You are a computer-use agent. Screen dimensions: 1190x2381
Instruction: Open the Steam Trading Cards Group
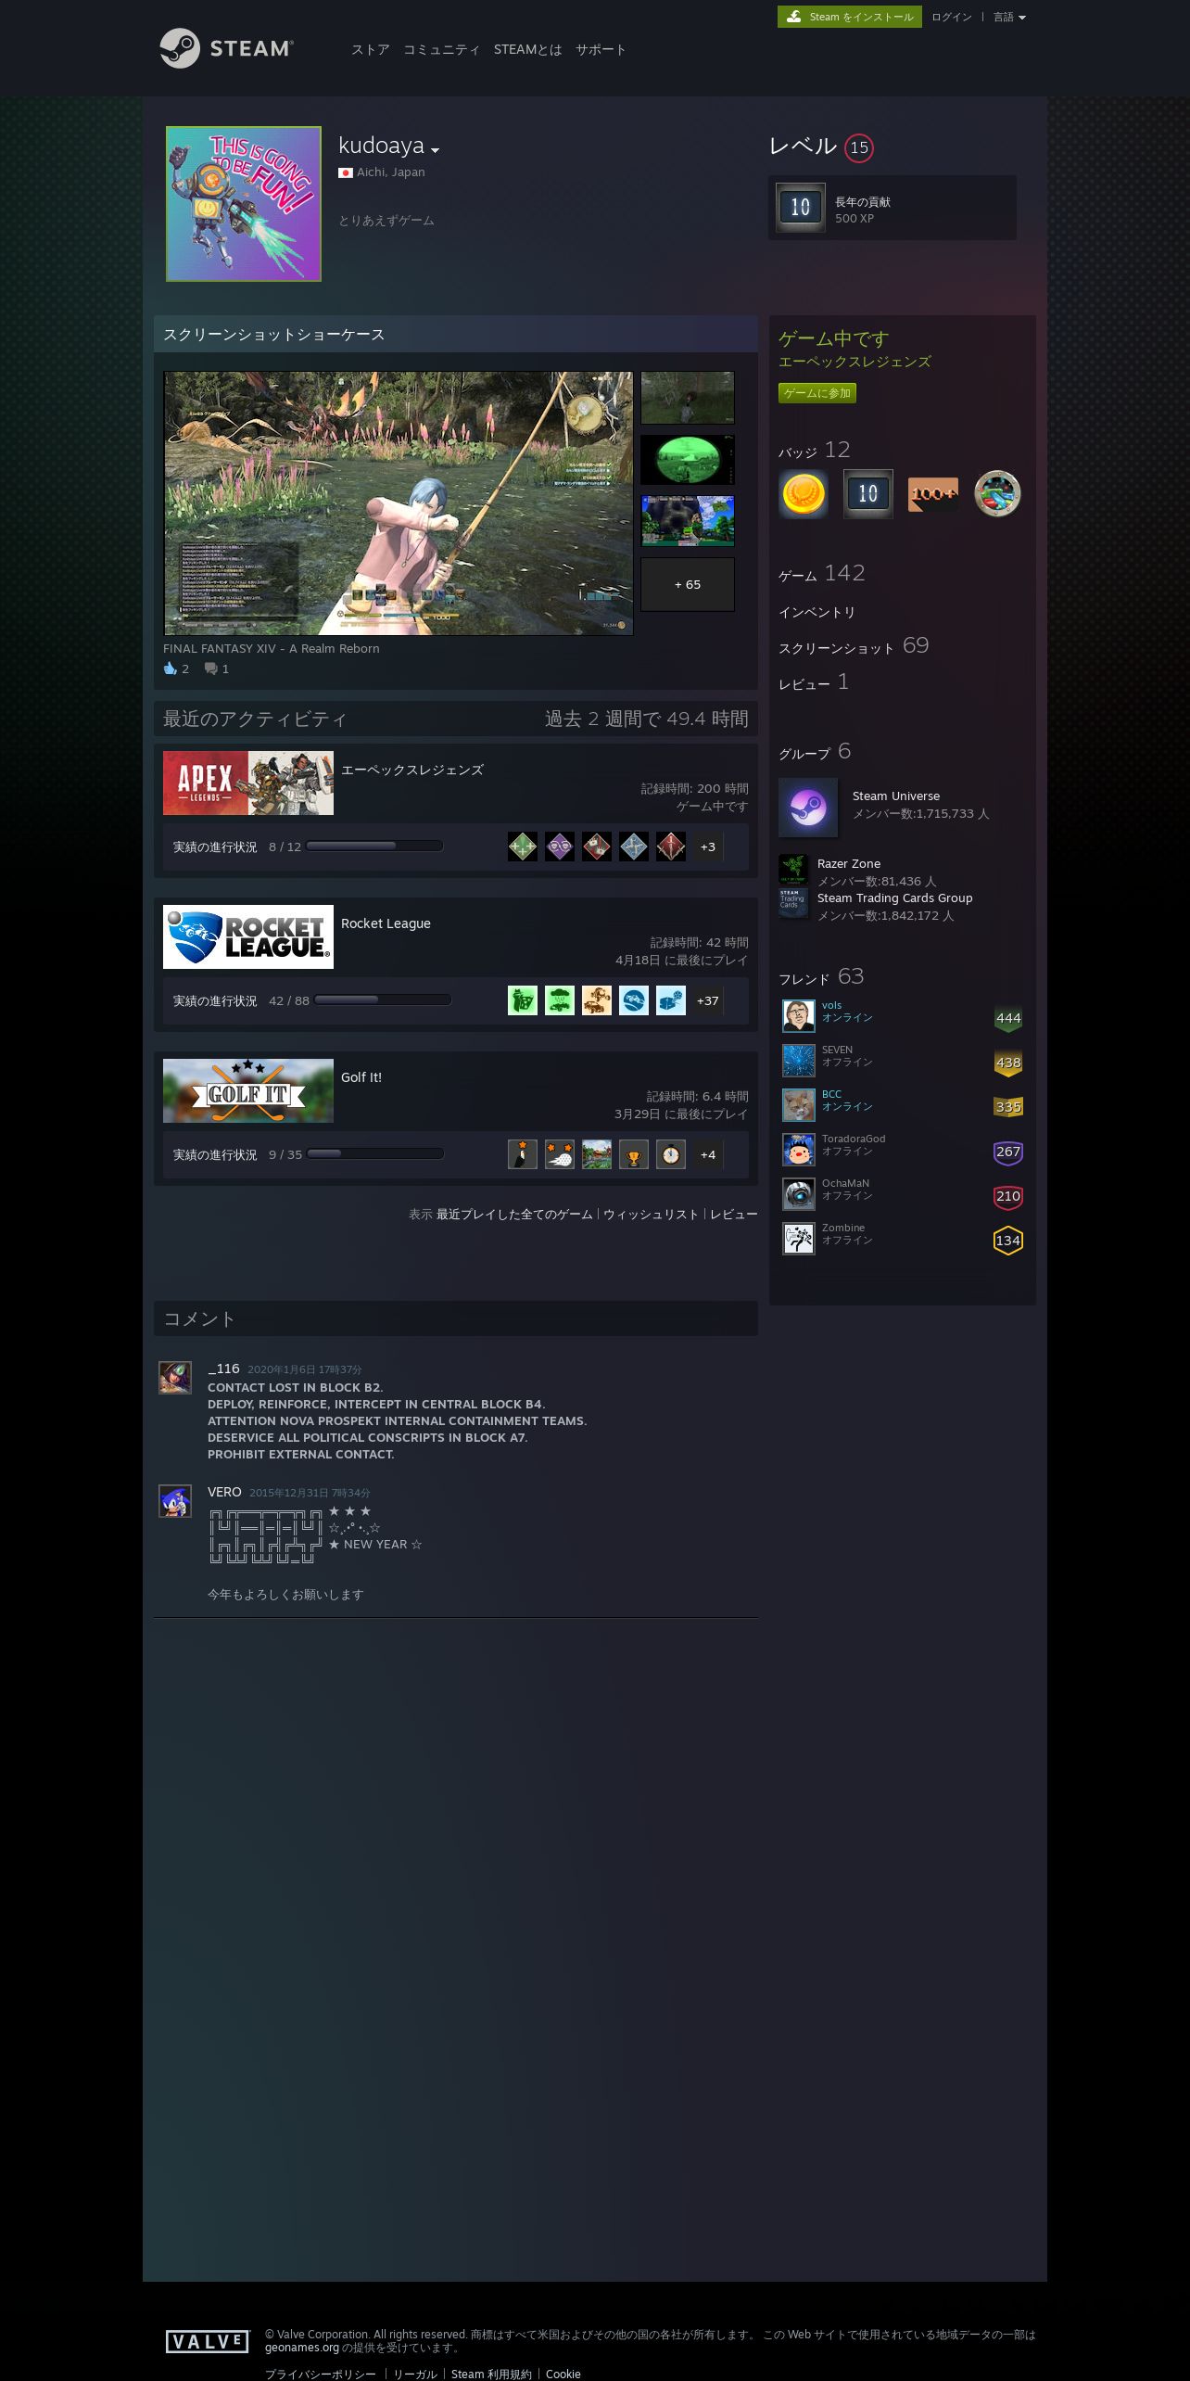point(895,898)
